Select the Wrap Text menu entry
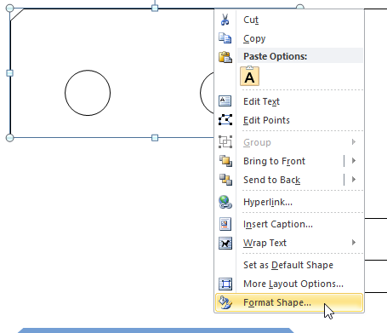The image size is (387, 333). (289, 243)
